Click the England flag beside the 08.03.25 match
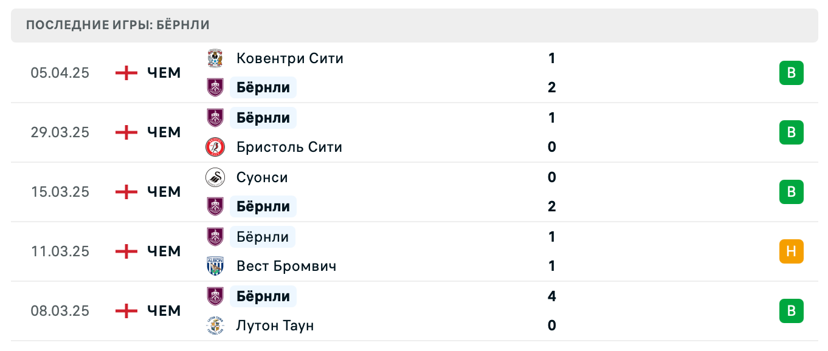 coord(126,311)
